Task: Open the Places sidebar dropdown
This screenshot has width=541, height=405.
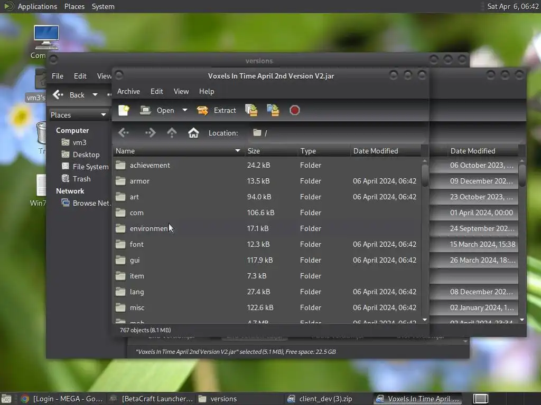Action: click(x=79, y=115)
